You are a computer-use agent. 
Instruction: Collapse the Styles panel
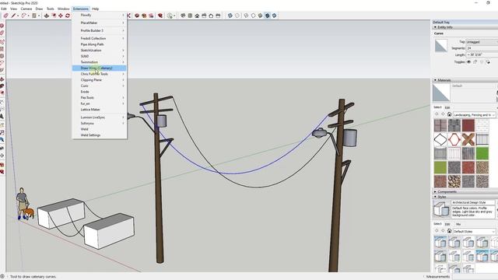435,197
